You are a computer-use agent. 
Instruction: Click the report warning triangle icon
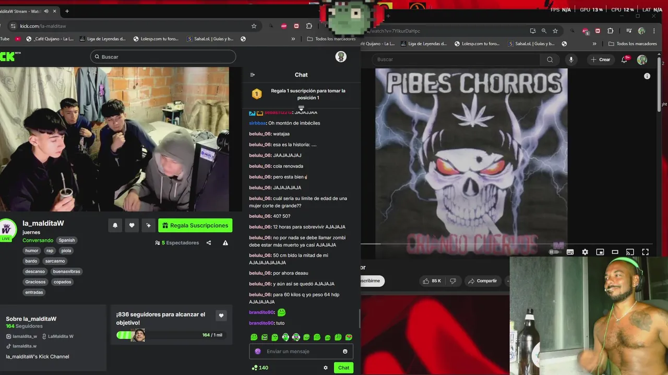225,243
